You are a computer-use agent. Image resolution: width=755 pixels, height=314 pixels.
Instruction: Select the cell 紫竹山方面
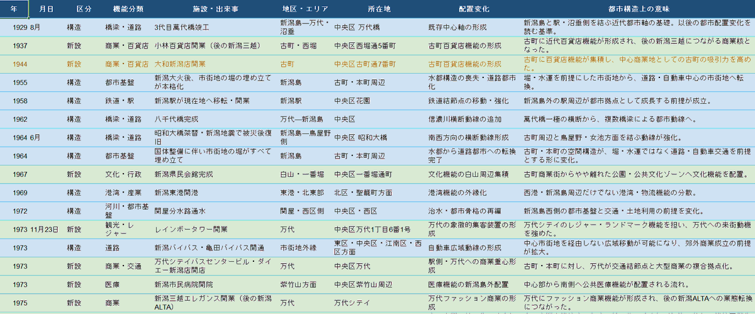[305, 284]
